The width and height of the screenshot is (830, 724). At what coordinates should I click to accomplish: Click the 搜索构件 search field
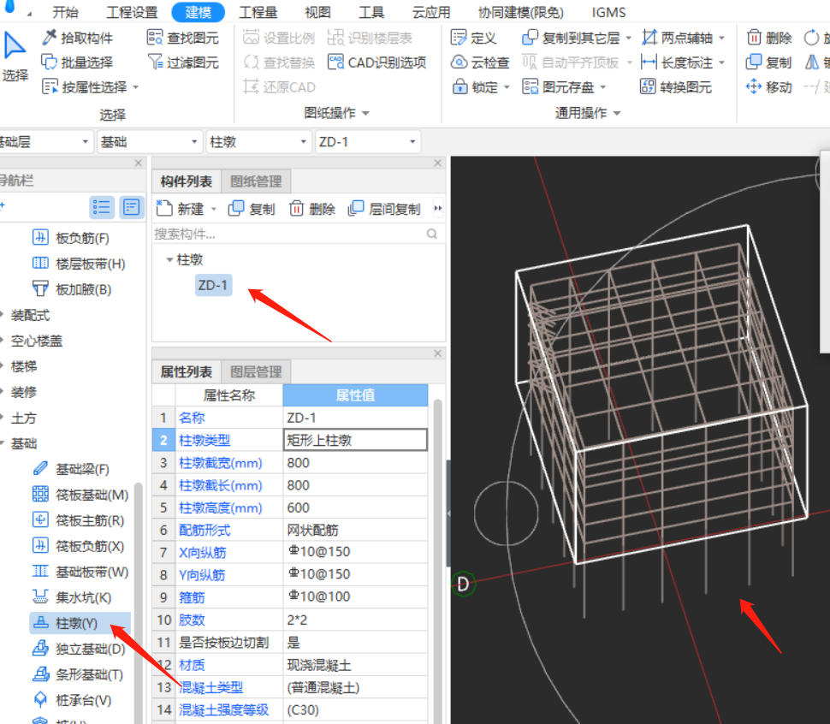(297, 234)
